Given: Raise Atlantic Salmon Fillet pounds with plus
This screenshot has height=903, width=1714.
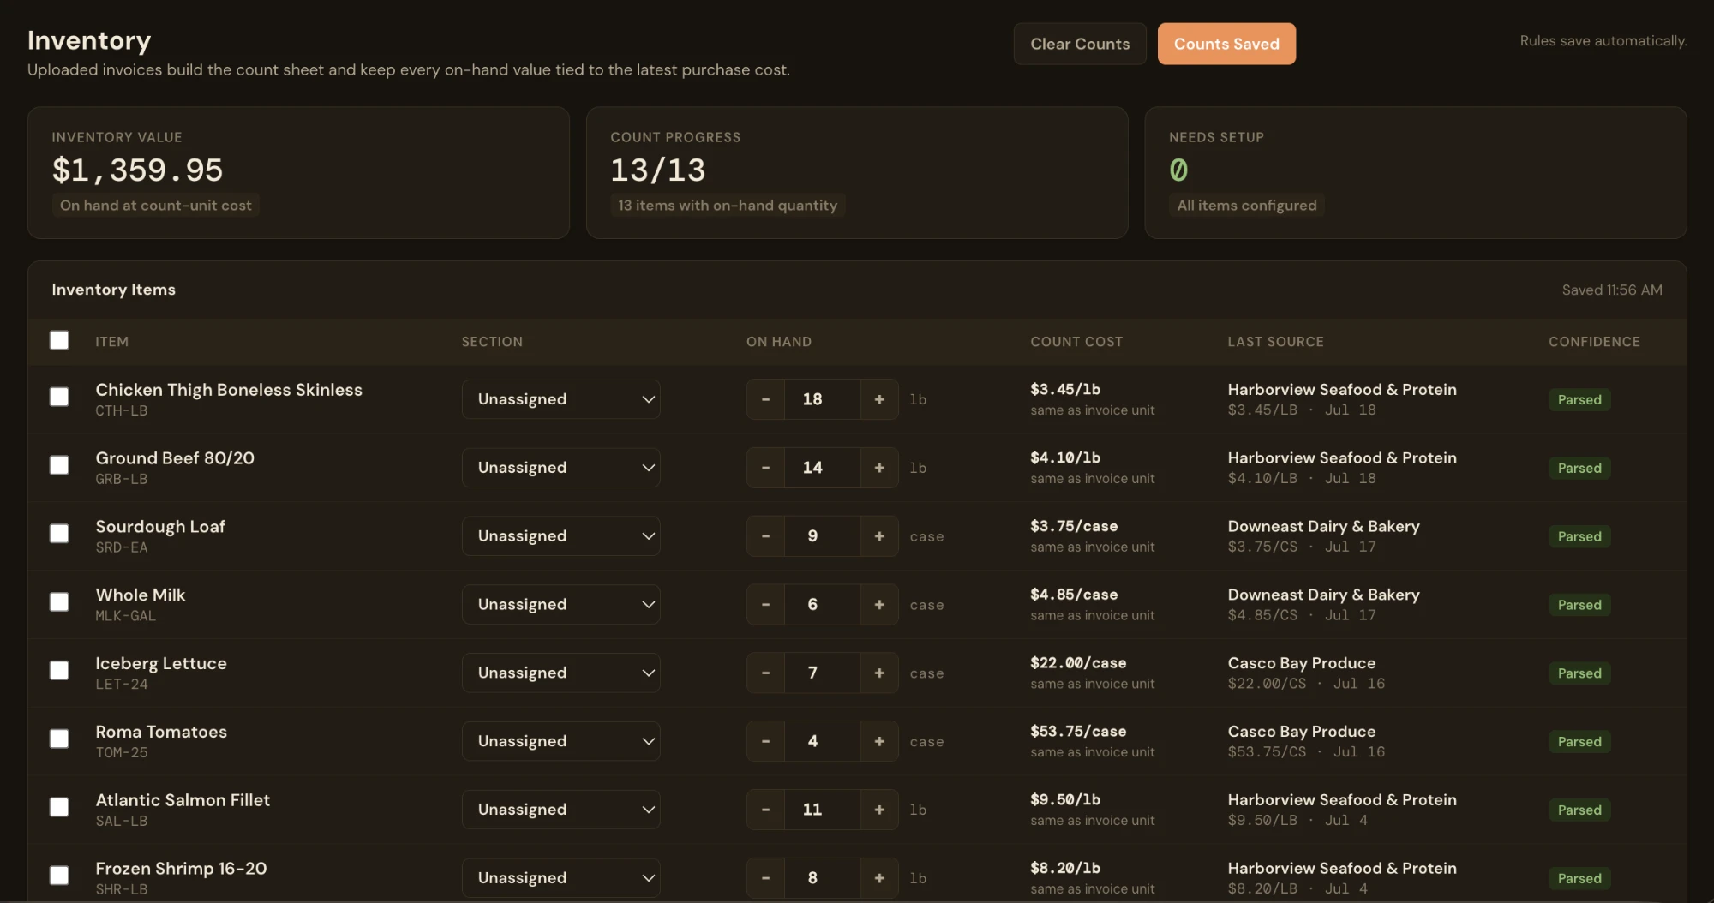Looking at the screenshot, I should (x=879, y=810).
